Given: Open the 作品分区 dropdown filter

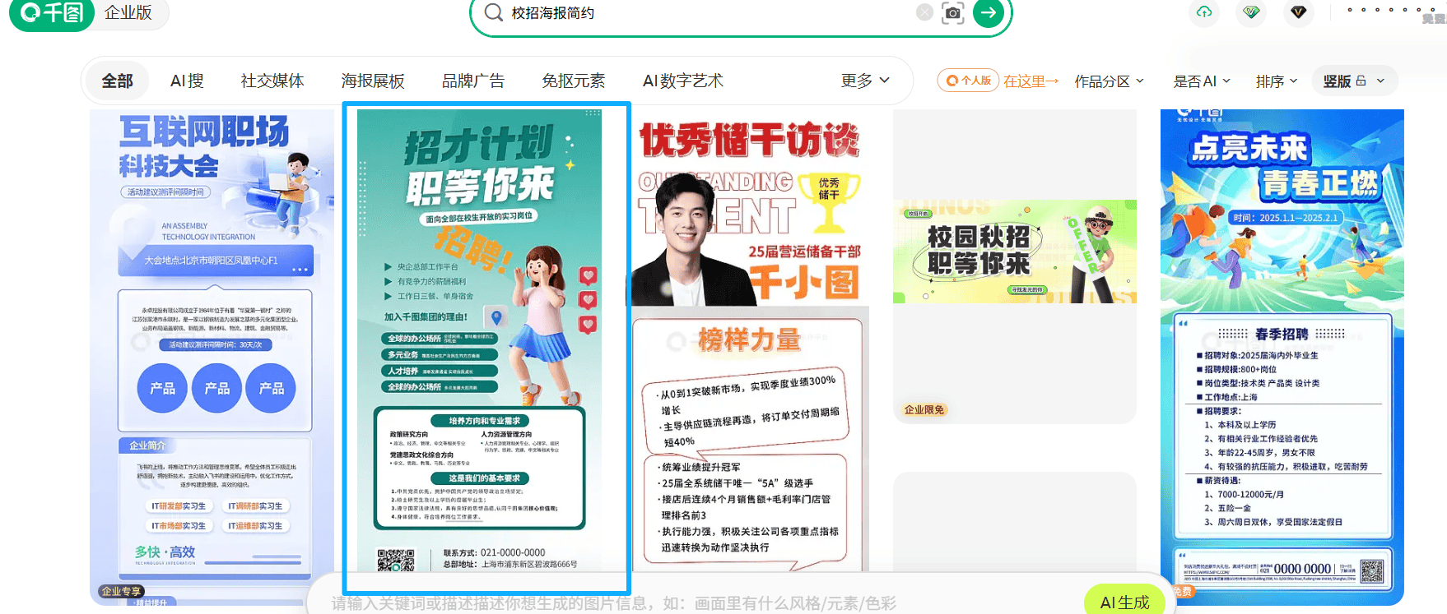Looking at the screenshot, I should 1109,81.
